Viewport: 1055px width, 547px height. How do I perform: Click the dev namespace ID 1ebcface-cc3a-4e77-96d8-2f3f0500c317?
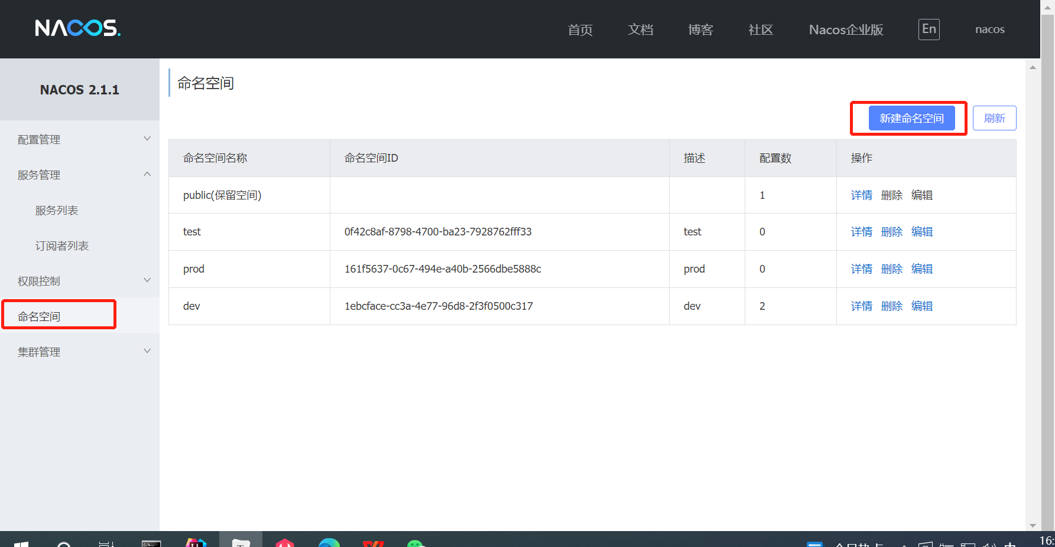coord(439,306)
